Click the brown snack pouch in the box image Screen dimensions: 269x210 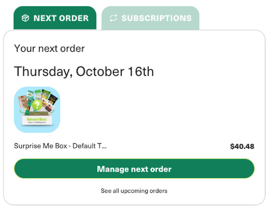point(23,102)
